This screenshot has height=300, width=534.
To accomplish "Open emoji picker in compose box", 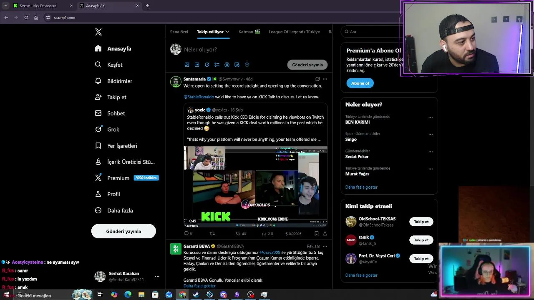I will click(227, 65).
